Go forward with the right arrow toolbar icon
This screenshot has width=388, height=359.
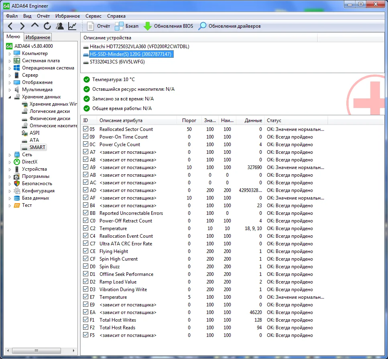coord(22,26)
